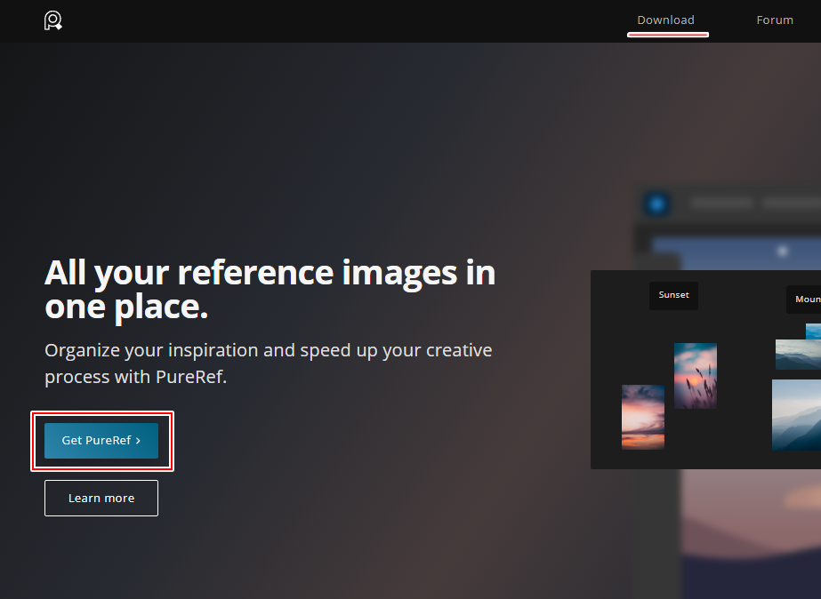The image size is (821, 599).
Task: Click the Learn more button
Action: (101, 499)
